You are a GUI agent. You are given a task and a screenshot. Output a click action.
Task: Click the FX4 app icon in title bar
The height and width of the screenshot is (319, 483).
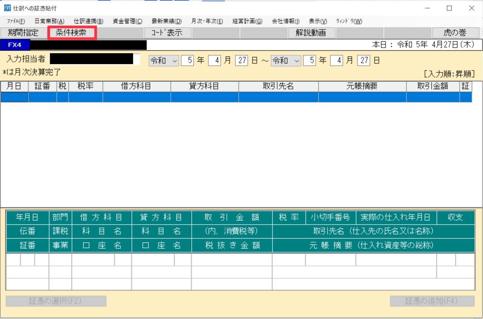(7, 8)
